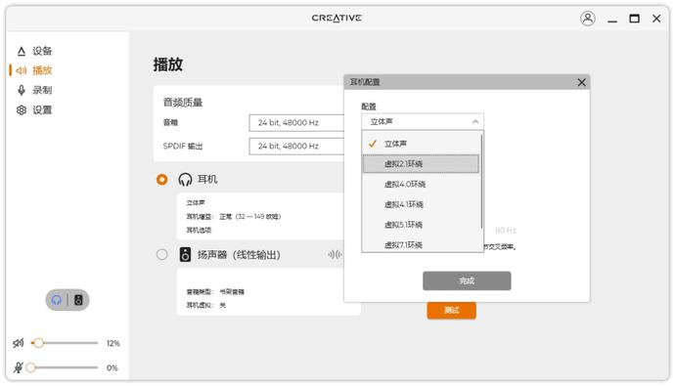The image size is (675, 386).
Task: Select the 耳机 radio button
Action: tap(161, 179)
